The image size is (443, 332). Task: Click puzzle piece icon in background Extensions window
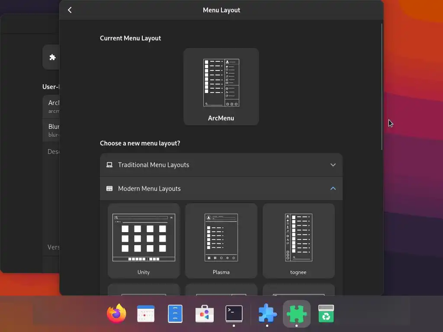pyautogui.click(x=52, y=57)
